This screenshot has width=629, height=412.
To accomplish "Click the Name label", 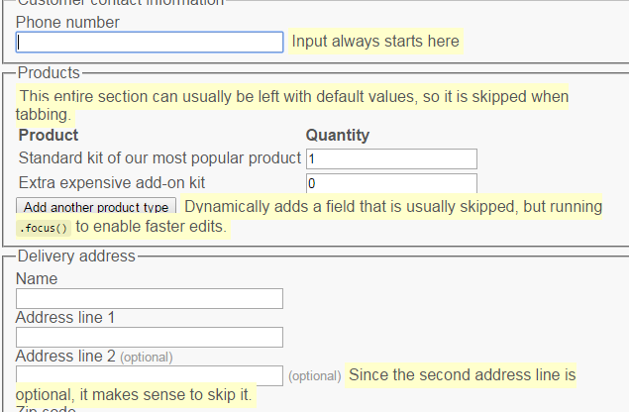I will (x=37, y=279).
